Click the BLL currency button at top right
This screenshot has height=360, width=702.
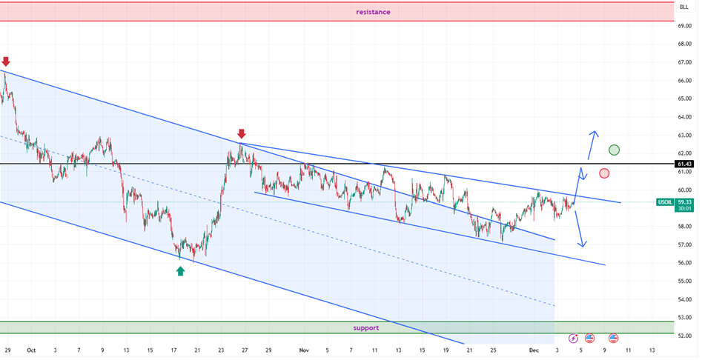683,7
